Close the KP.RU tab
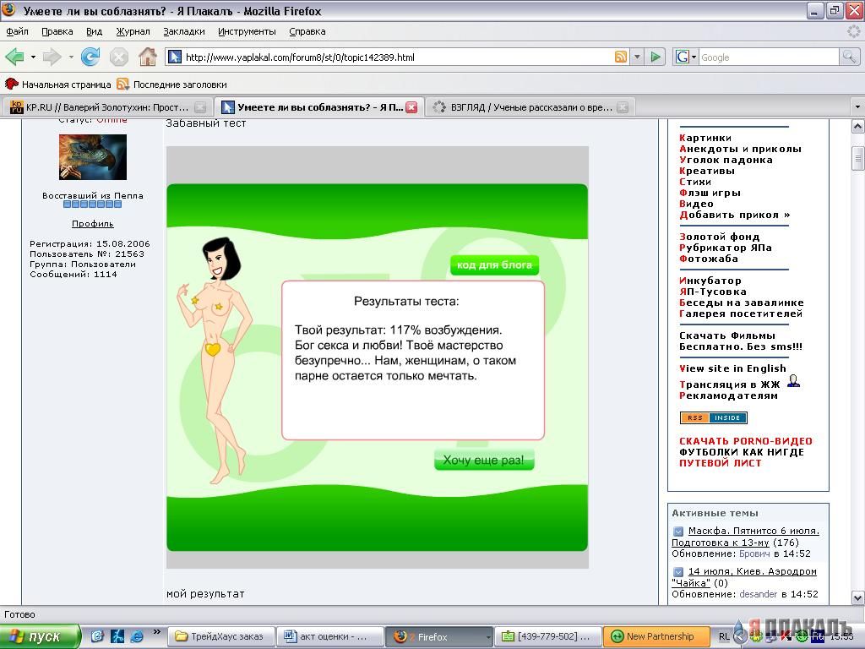 (x=201, y=107)
